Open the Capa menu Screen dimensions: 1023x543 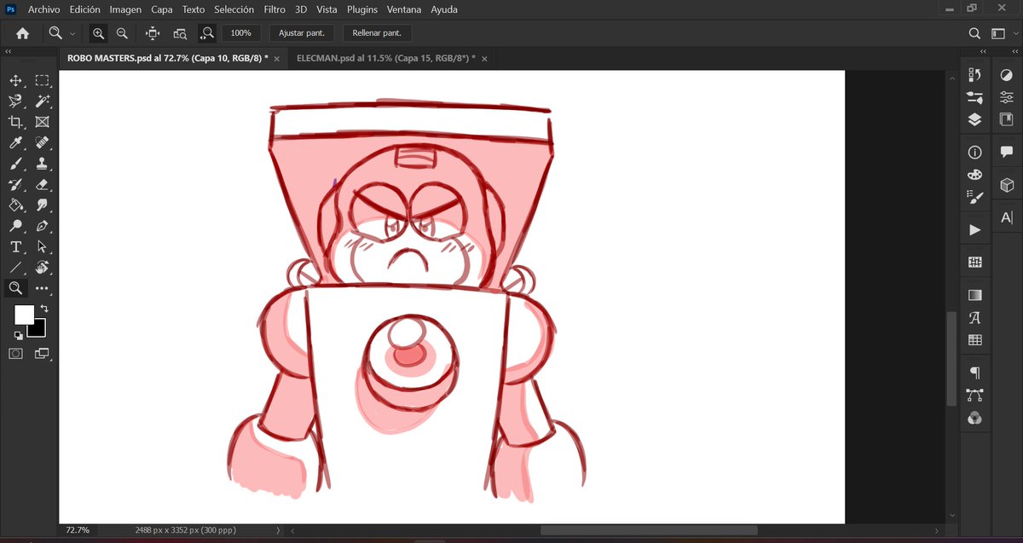pos(161,9)
